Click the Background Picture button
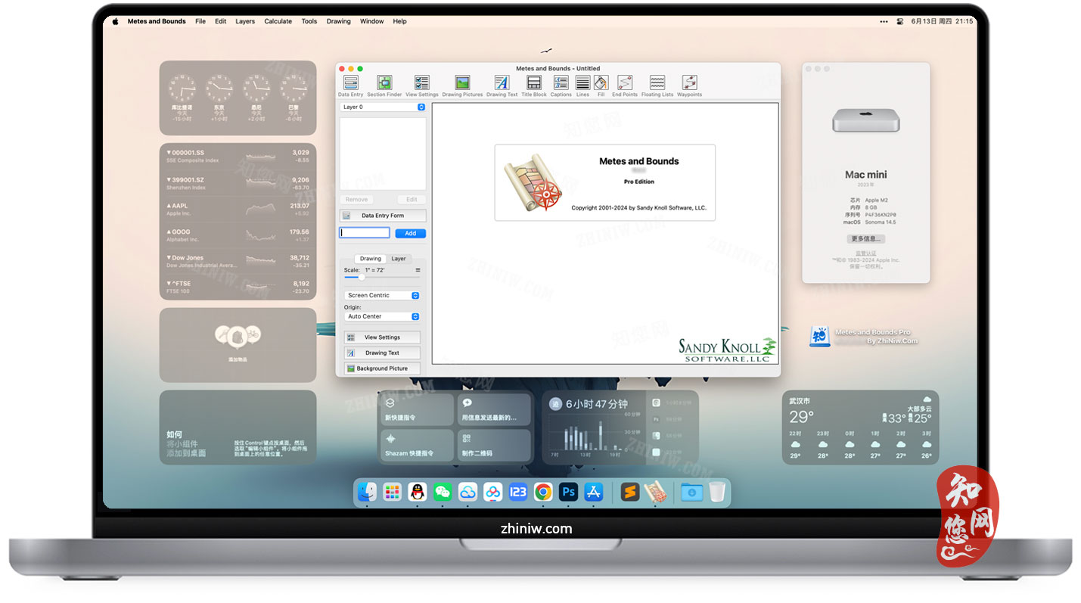The height and width of the screenshot is (603, 1081). tap(382, 368)
